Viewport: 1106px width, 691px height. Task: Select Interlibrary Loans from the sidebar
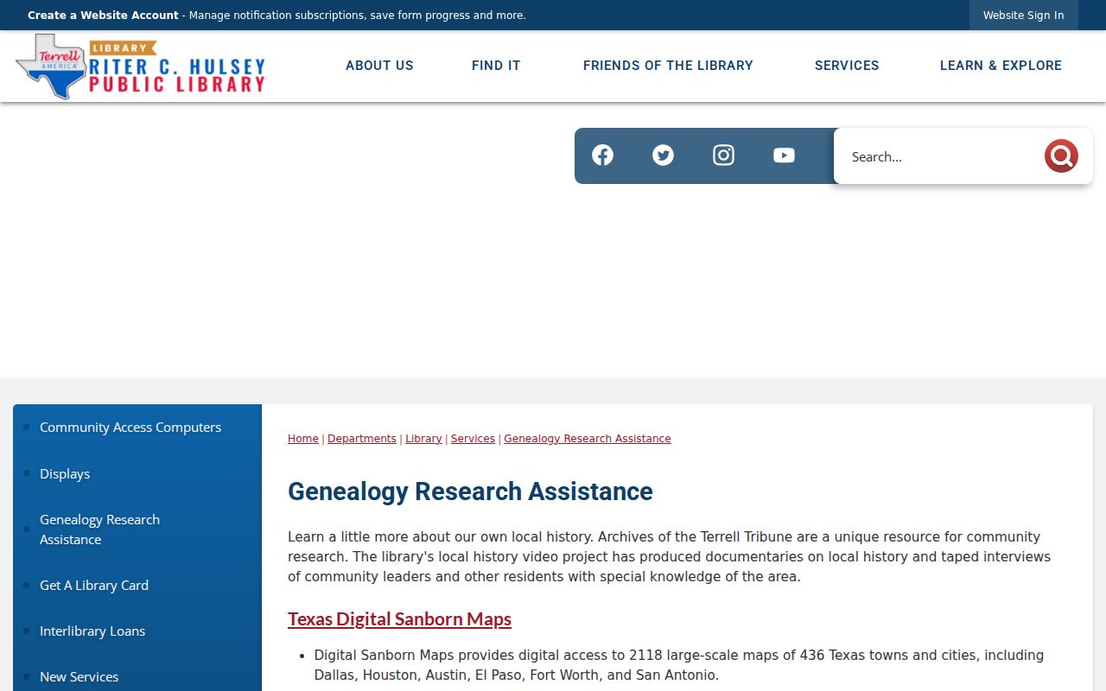pos(92,631)
